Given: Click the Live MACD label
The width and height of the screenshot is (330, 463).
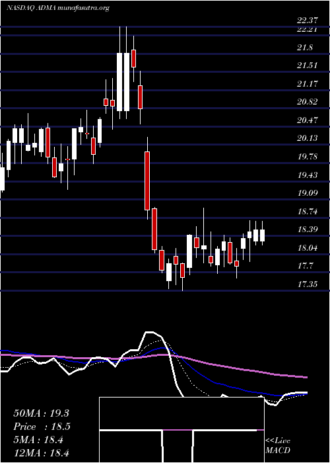Looking at the screenshot, I should point(278,446).
